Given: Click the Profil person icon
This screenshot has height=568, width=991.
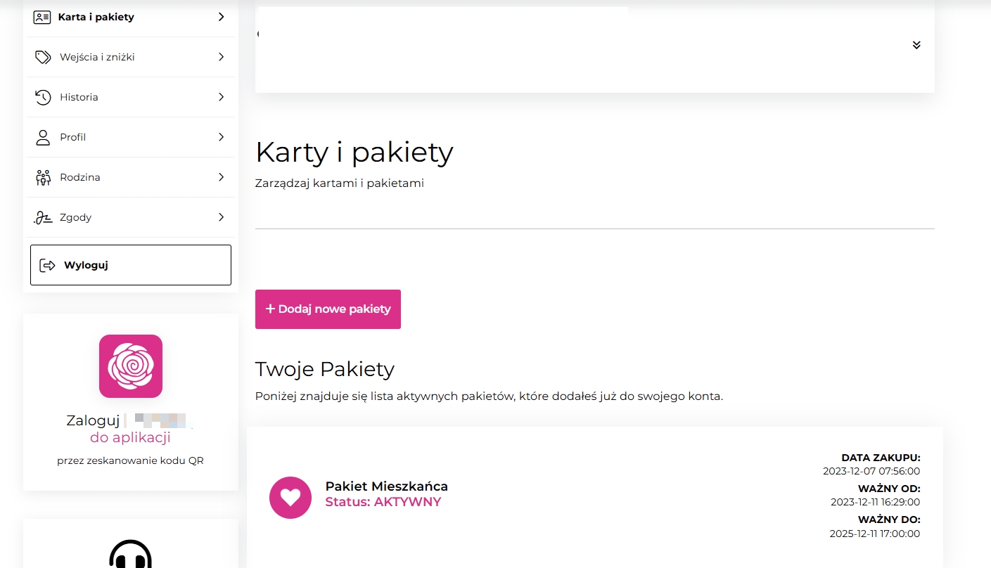Looking at the screenshot, I should click(x=43, y=137).
